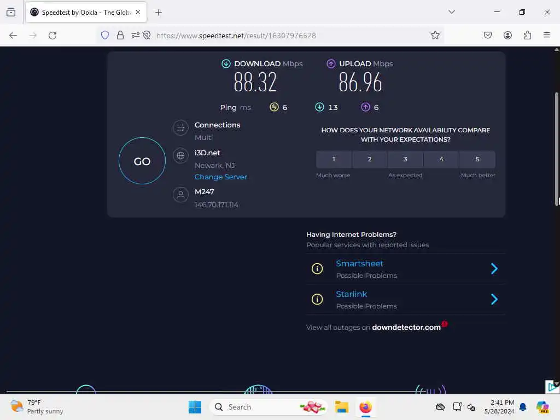
Task: Click the Firefox taskbar icon
Action: point(366,407)
